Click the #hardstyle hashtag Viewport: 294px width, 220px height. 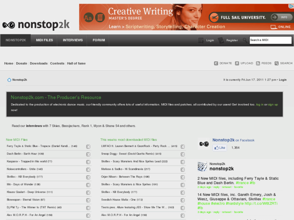[x=235, y=203]
